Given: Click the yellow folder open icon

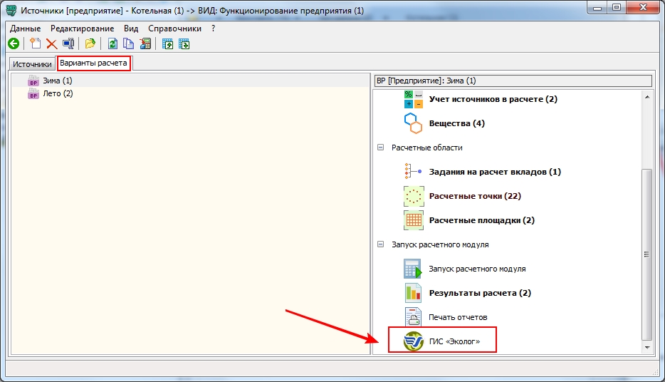Looking at the screenshot, I should coord(90,43).
